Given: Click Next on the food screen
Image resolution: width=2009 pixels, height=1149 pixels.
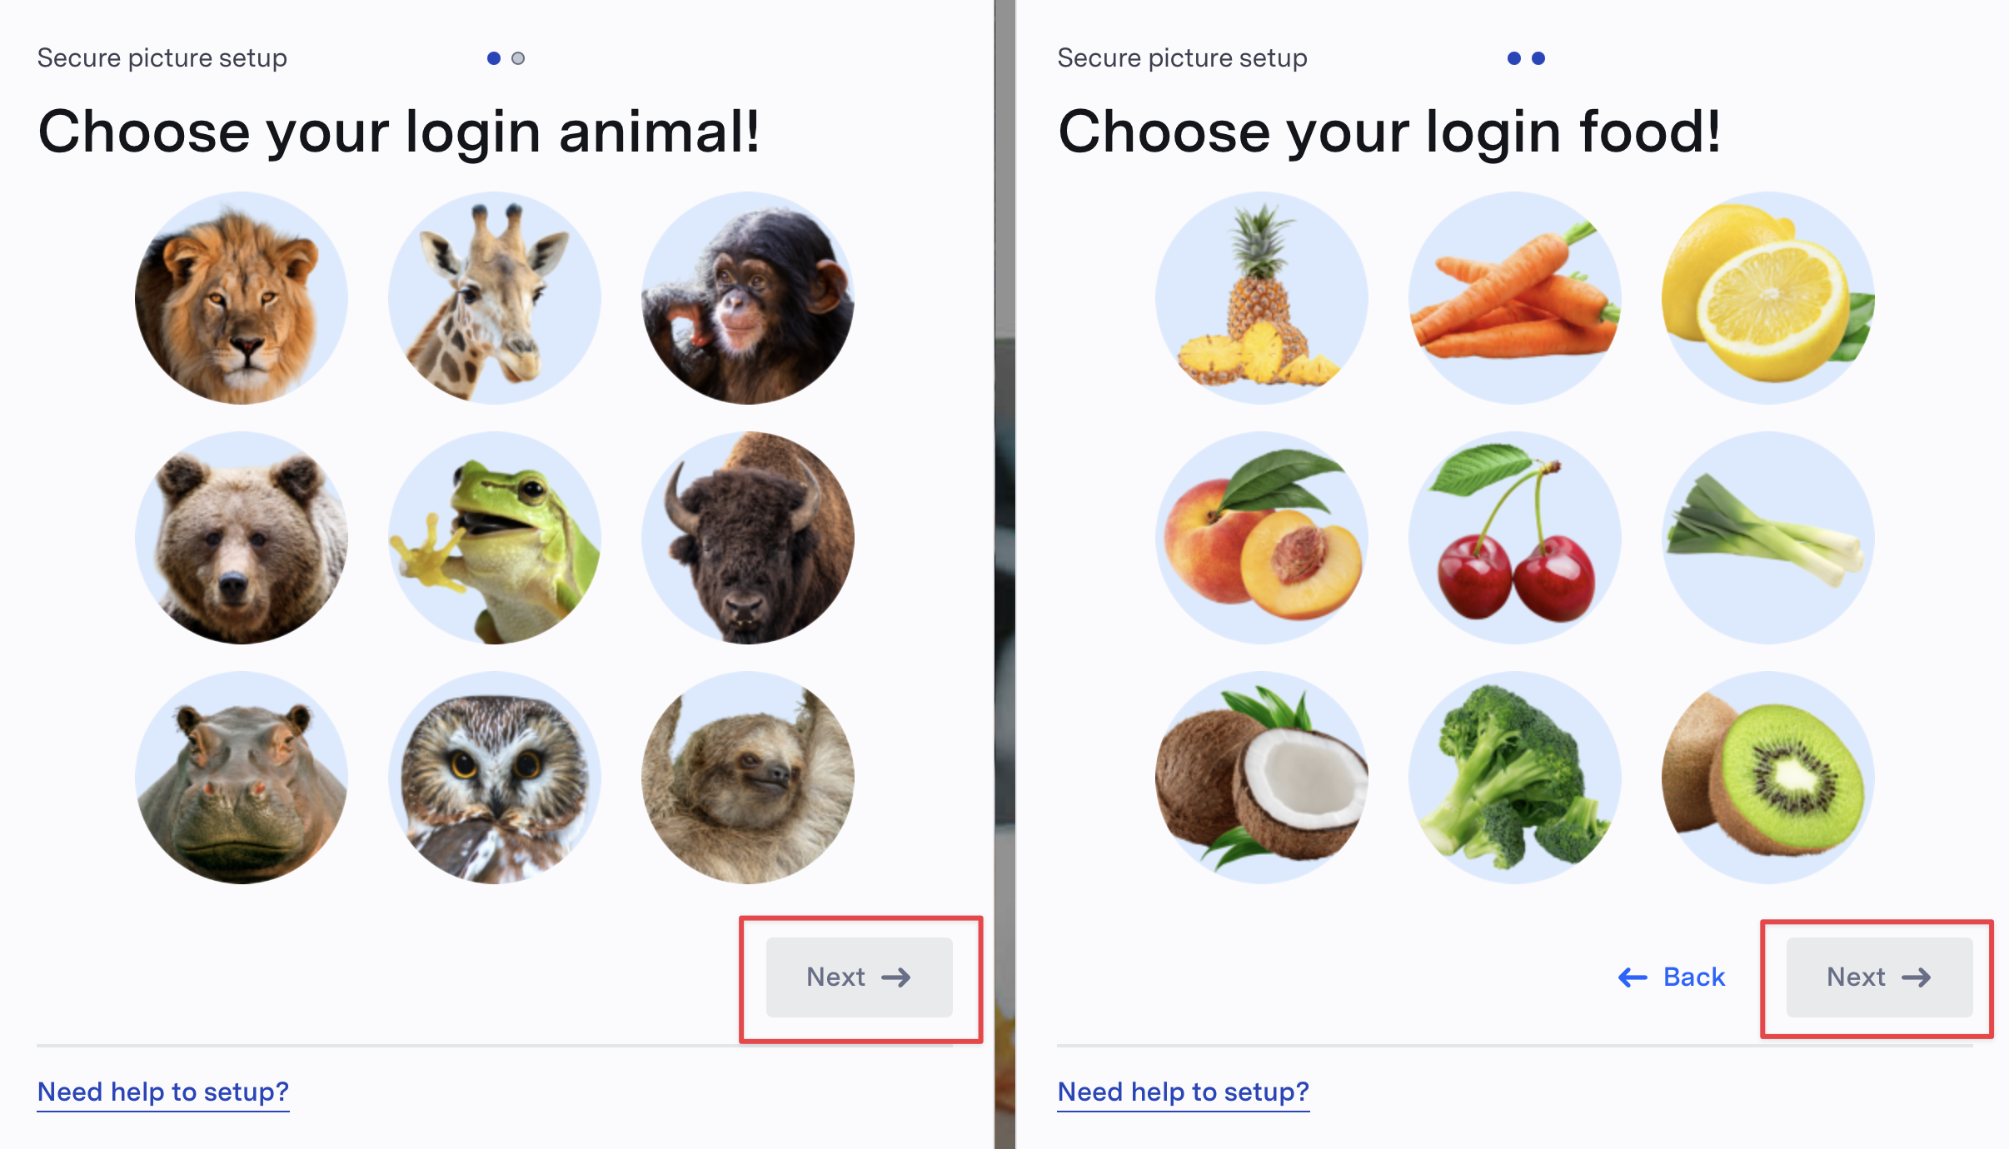Looking at the screenshot, I should 1879,977.
